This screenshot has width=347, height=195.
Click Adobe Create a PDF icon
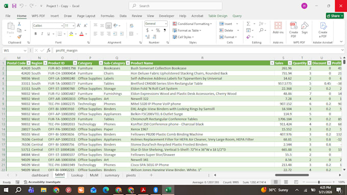click(x=323, y=30)
